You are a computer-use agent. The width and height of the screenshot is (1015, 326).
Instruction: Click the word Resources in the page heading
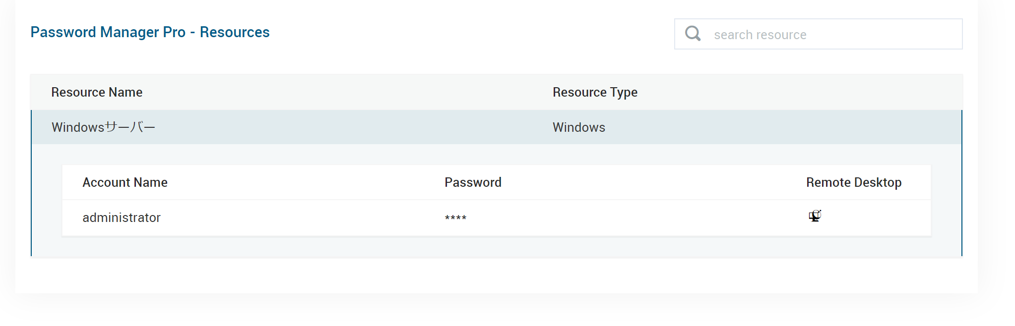[235, 32]
